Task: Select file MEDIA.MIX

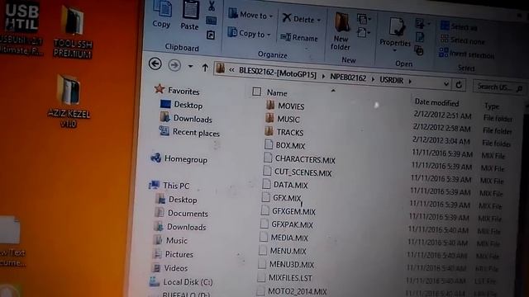Action: click(x=289, y=238)
